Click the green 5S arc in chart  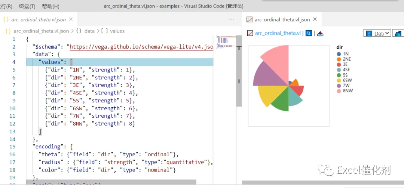tap(282, 102)
